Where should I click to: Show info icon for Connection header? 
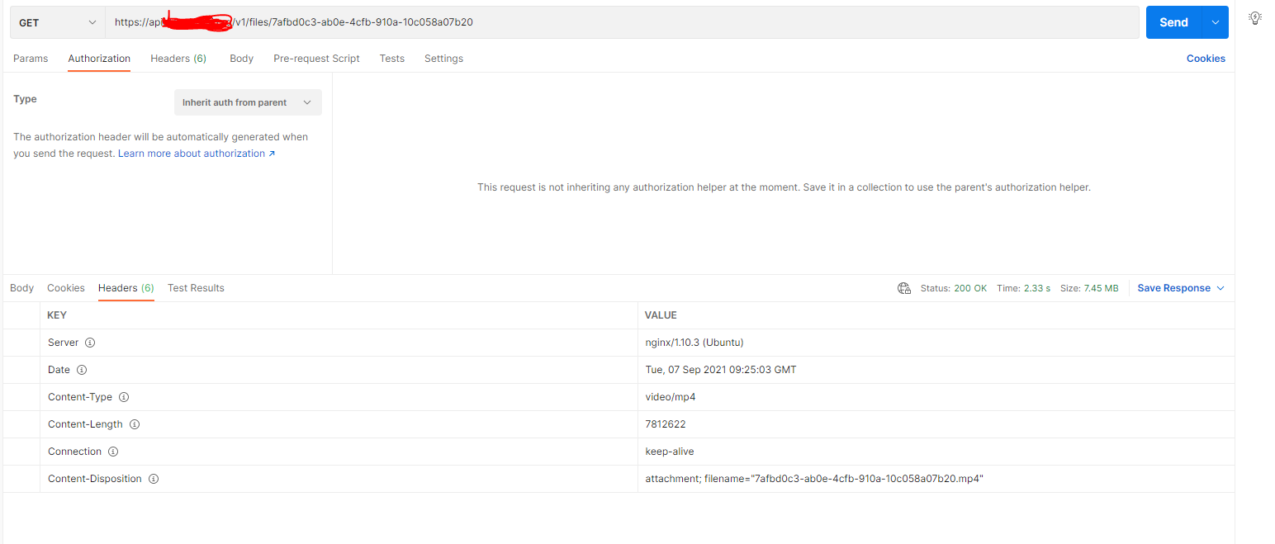click(113, 452)
